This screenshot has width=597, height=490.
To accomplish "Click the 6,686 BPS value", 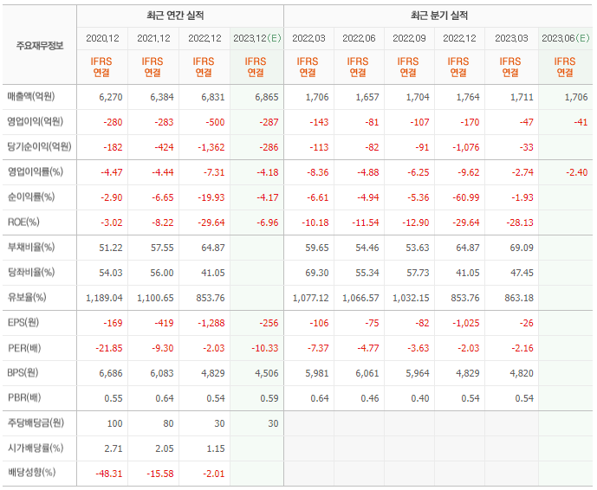I will click(111, 374).
